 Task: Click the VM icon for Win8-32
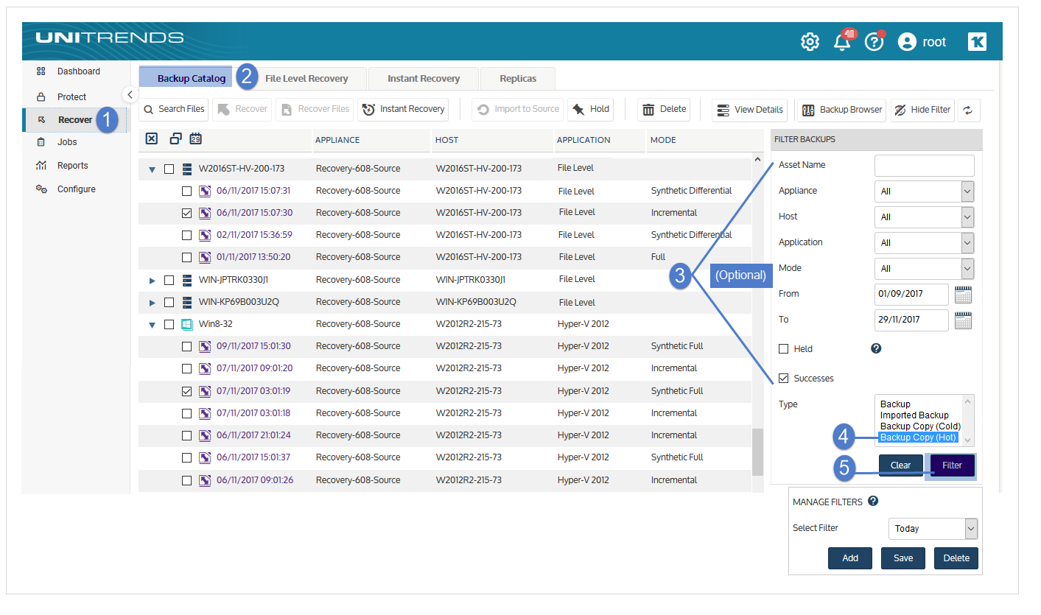point(187,324)
